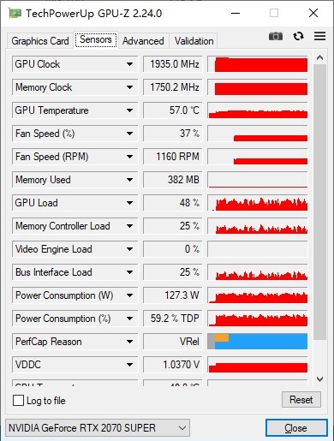Open the NVIDIA GeForce RTX 2070 SUPER selector

pos(98,428)
